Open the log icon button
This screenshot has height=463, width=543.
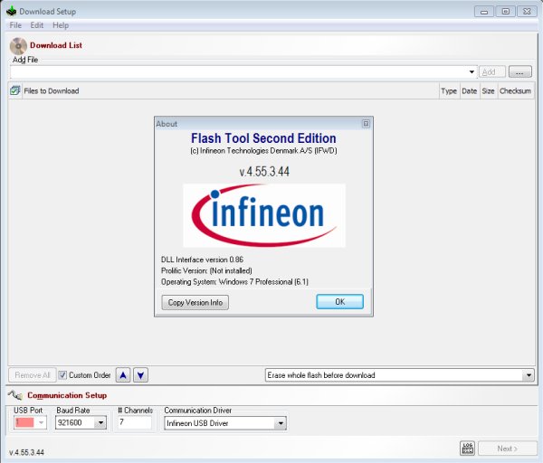(468, 449)
